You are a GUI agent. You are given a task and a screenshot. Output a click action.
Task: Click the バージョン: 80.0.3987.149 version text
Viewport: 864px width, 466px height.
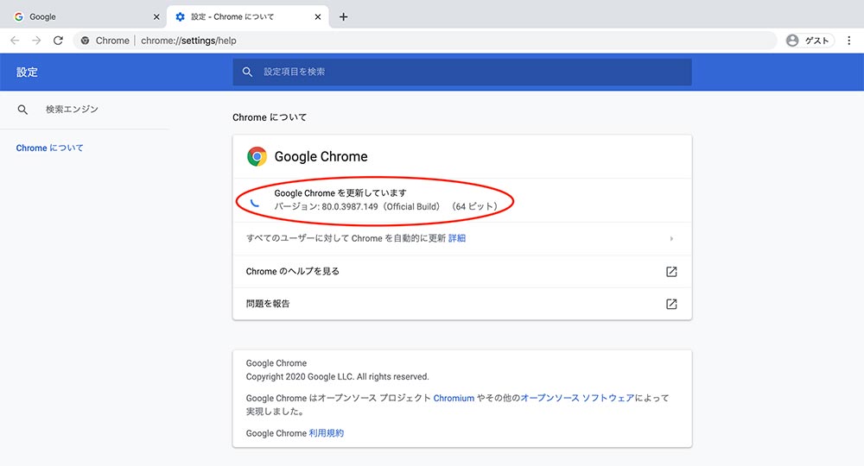[x=385, y=207]
